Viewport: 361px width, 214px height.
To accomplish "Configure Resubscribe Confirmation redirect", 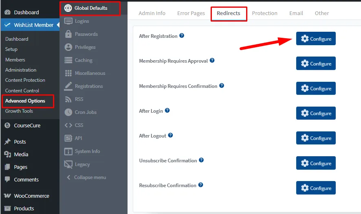I will tap(316, 188).
